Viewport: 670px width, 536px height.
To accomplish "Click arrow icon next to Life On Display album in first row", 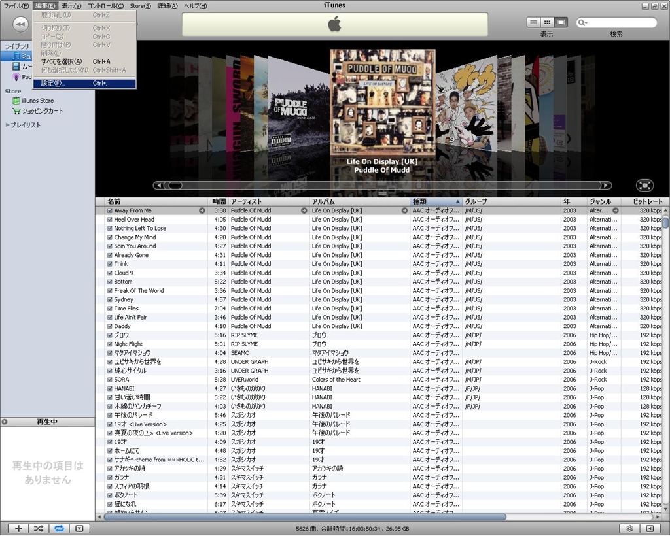I will [404, 210].
